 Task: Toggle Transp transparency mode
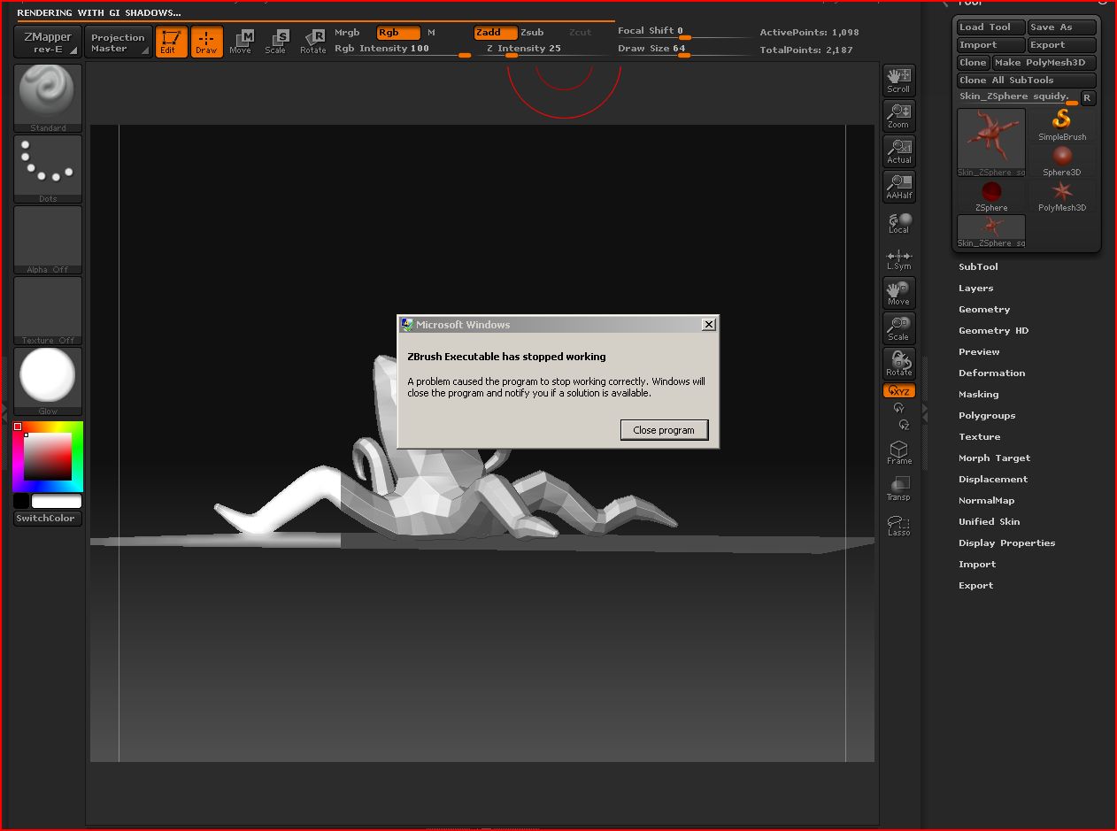coord(899,489)
